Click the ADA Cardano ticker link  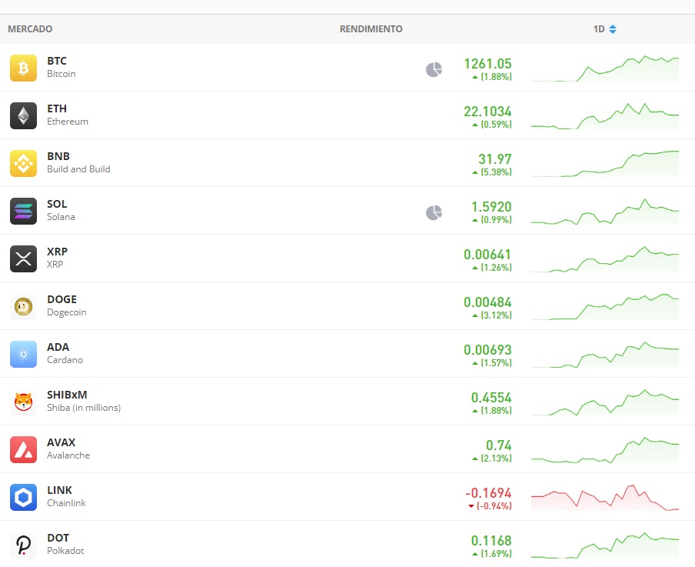(58, 346)
